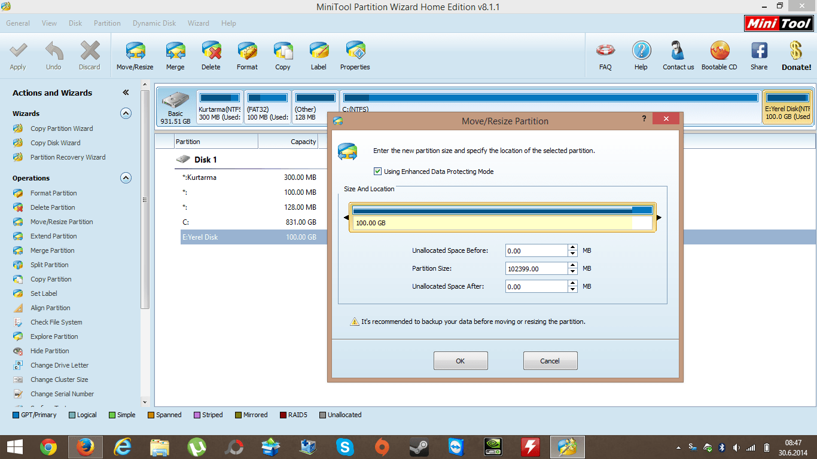Viewport: 817px width, 459px height.
Task: Click the right resize handle arrow
Action: (x=659, y=218)
